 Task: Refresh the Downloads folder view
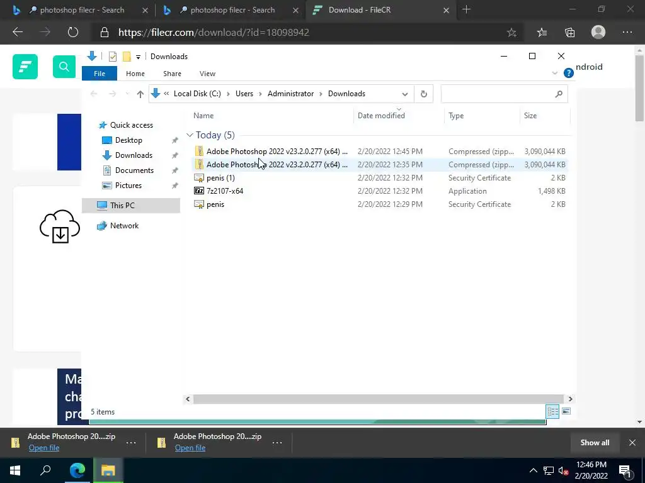tap(424, 94)
